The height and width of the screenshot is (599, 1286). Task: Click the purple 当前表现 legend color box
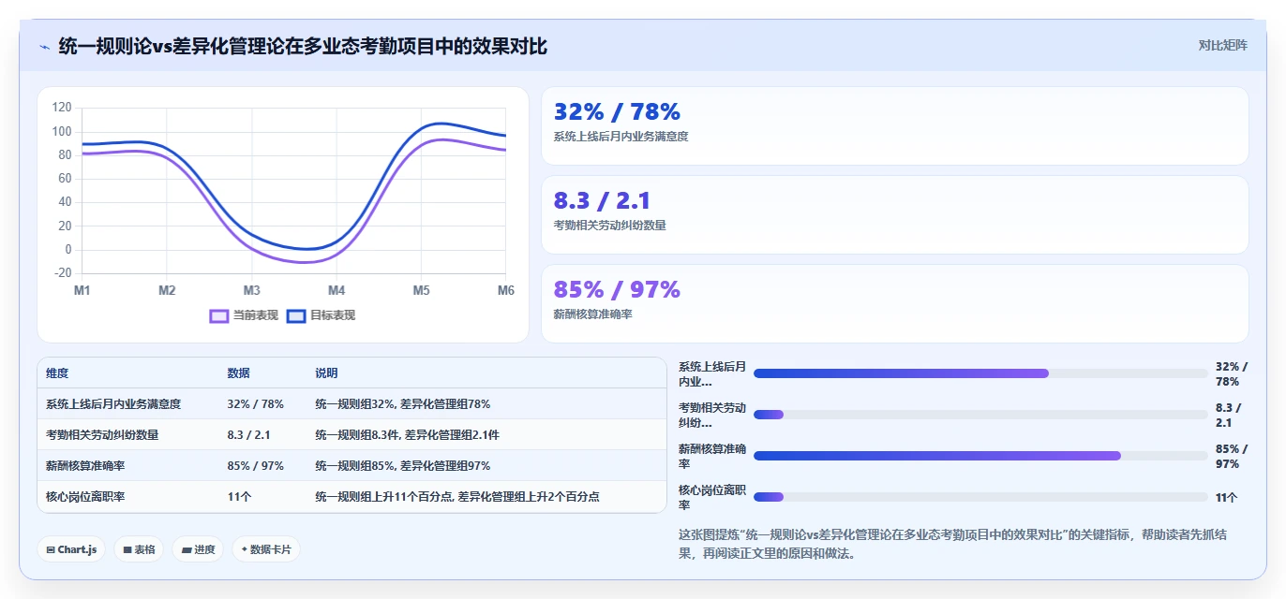tap(219, 316)
